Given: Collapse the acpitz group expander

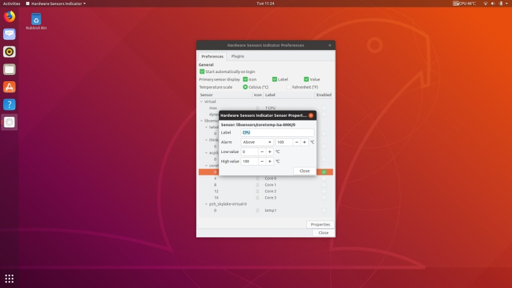Looking at the screenshot, I should coord(206,152).
